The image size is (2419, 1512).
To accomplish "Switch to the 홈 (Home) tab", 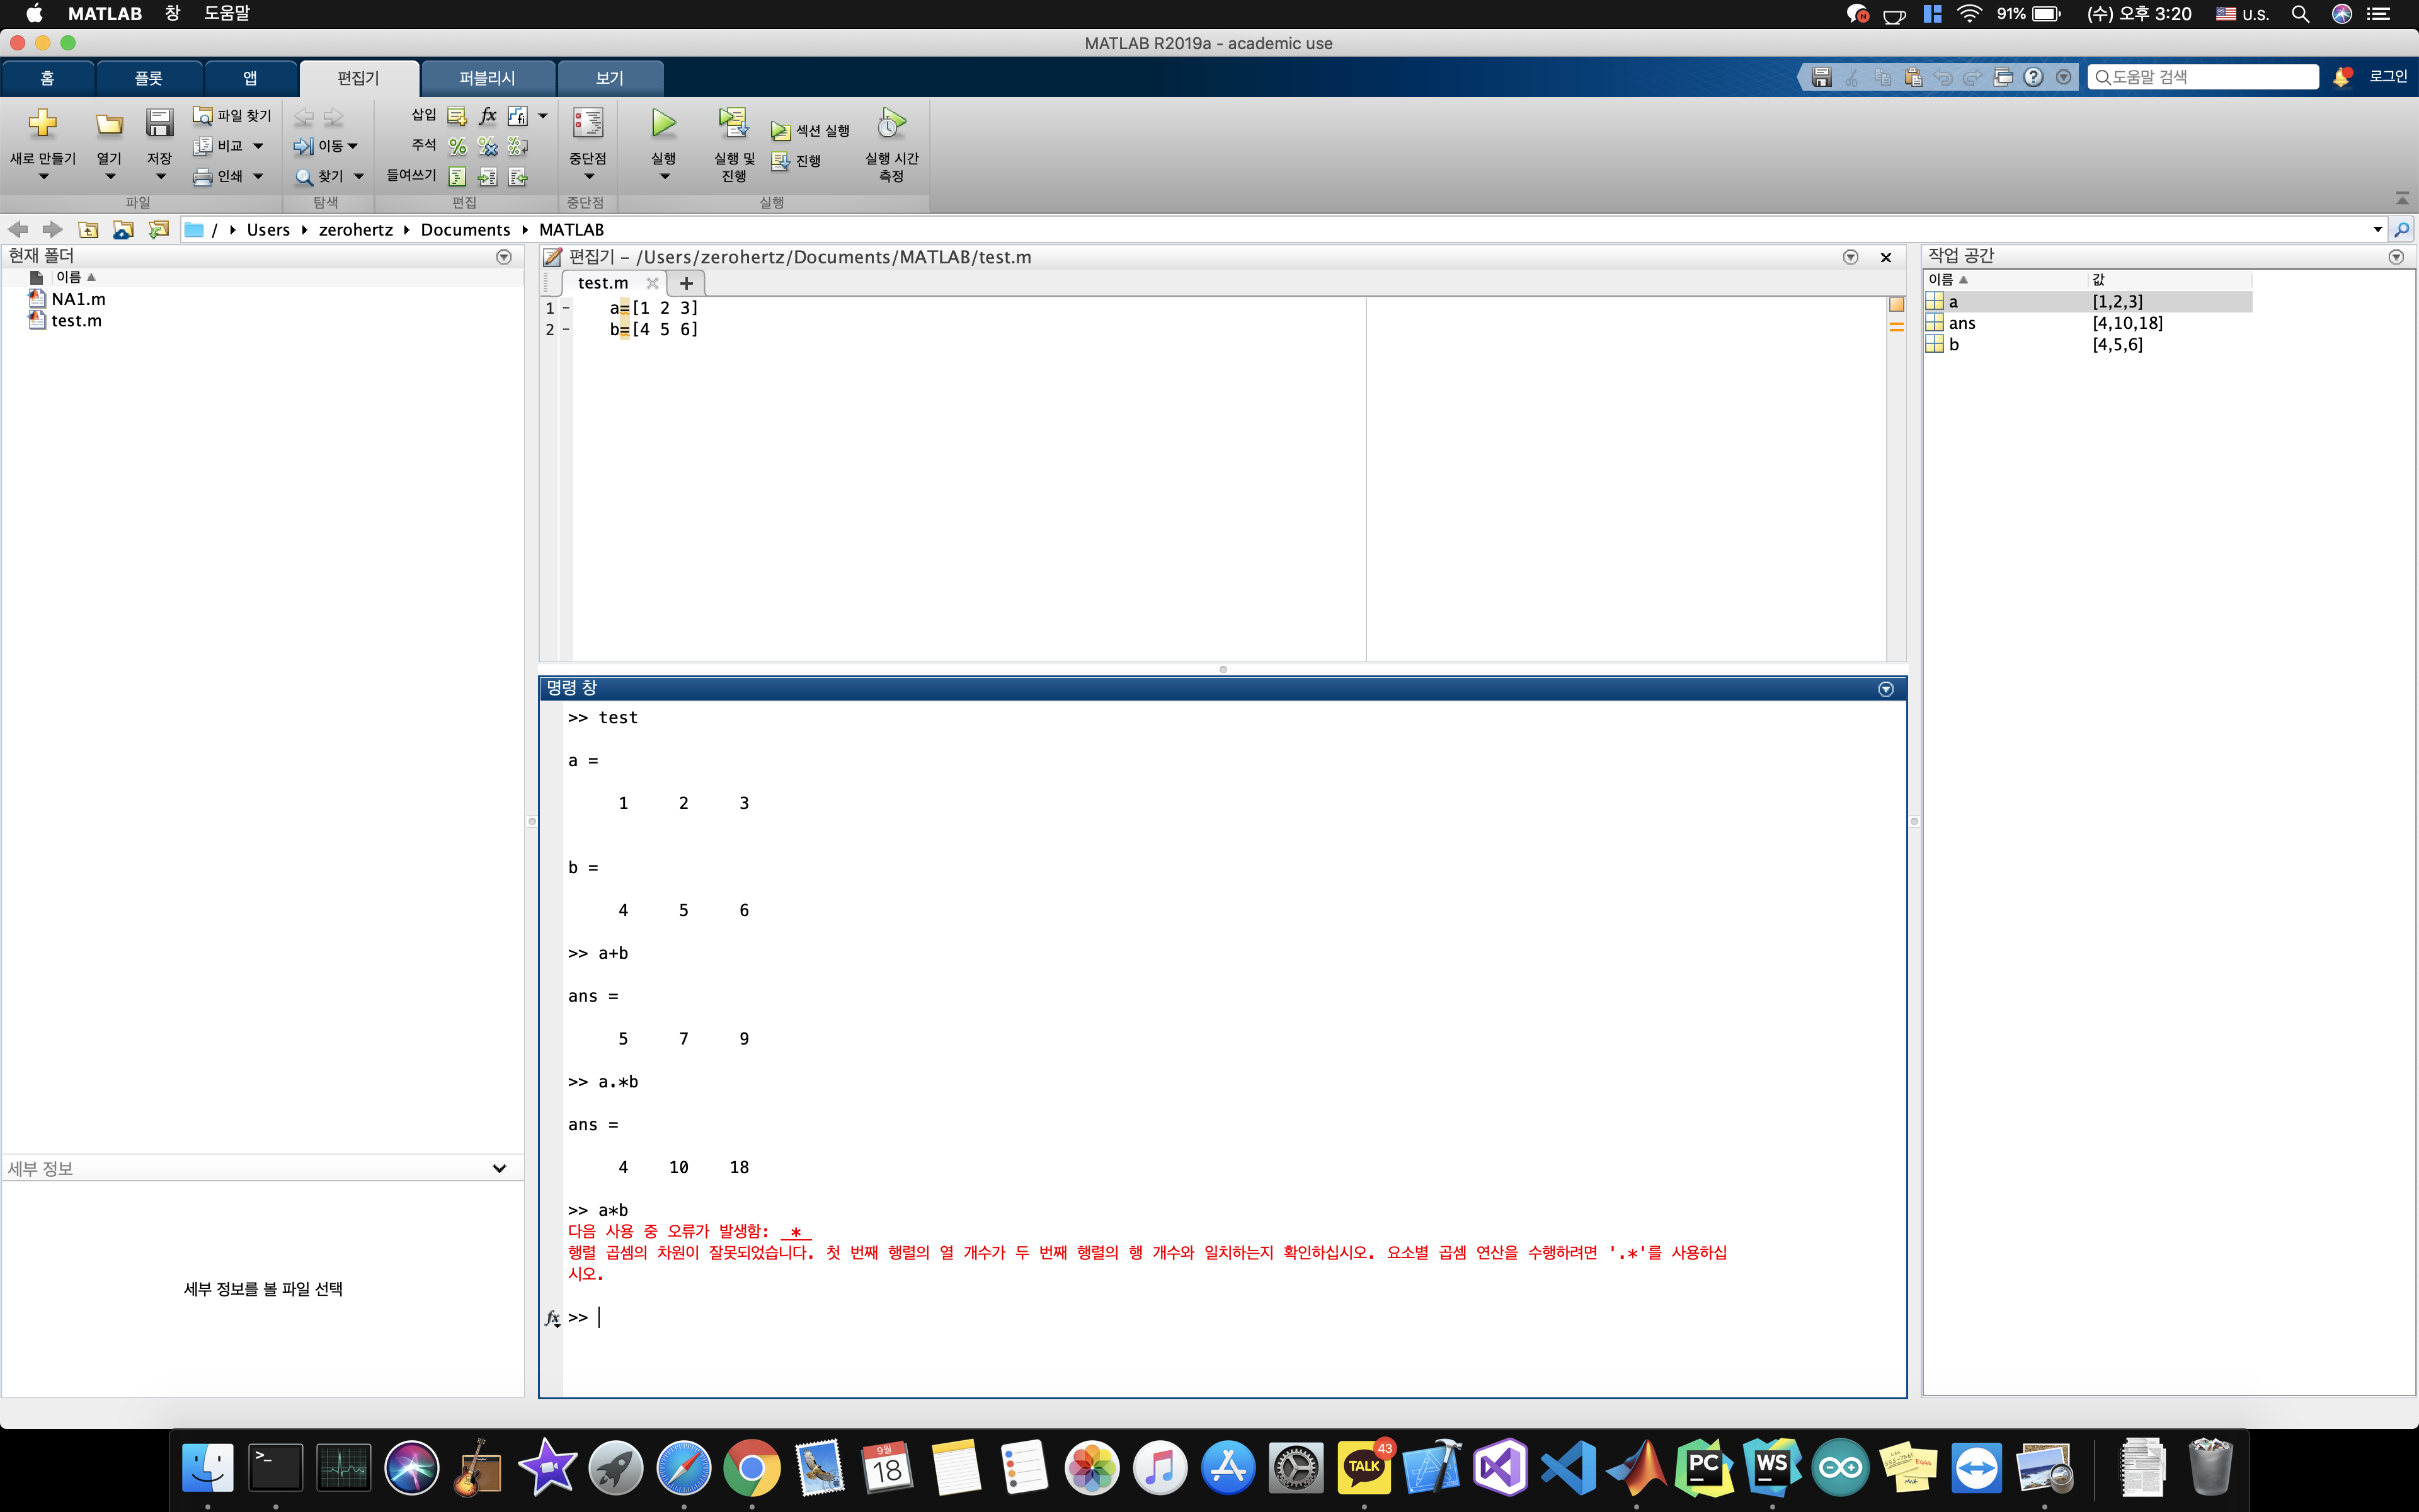I will tap(48, 78).
